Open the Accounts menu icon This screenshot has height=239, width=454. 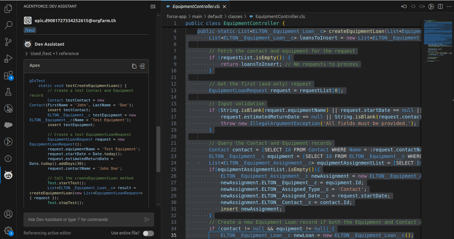[8, 214]
